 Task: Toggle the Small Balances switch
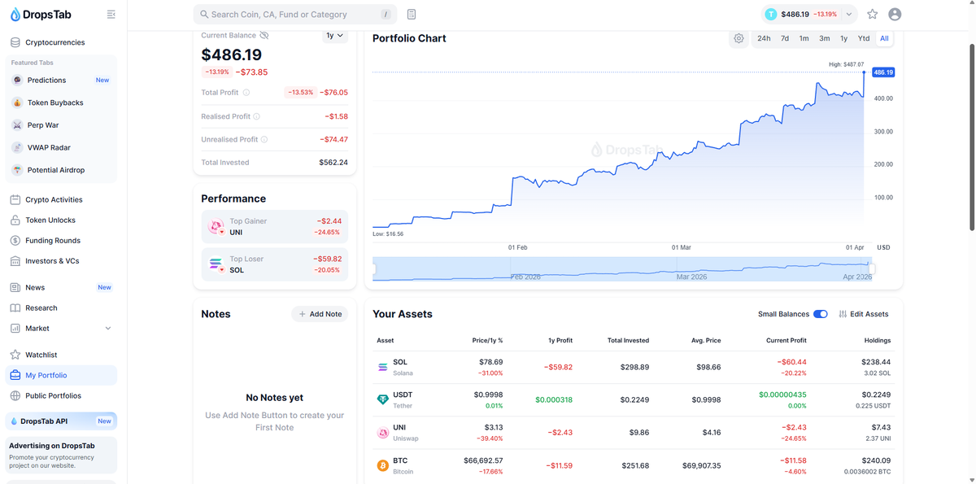821,314
